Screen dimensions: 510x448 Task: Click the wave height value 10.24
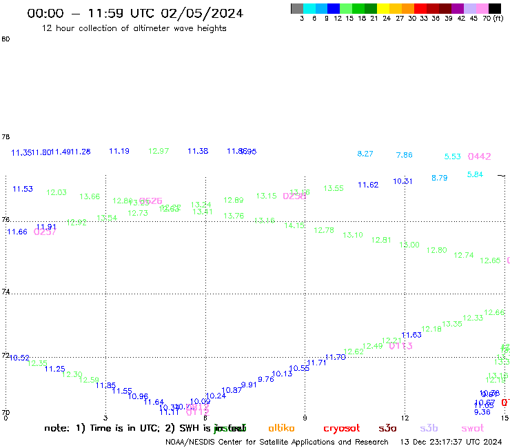point(216,396)
